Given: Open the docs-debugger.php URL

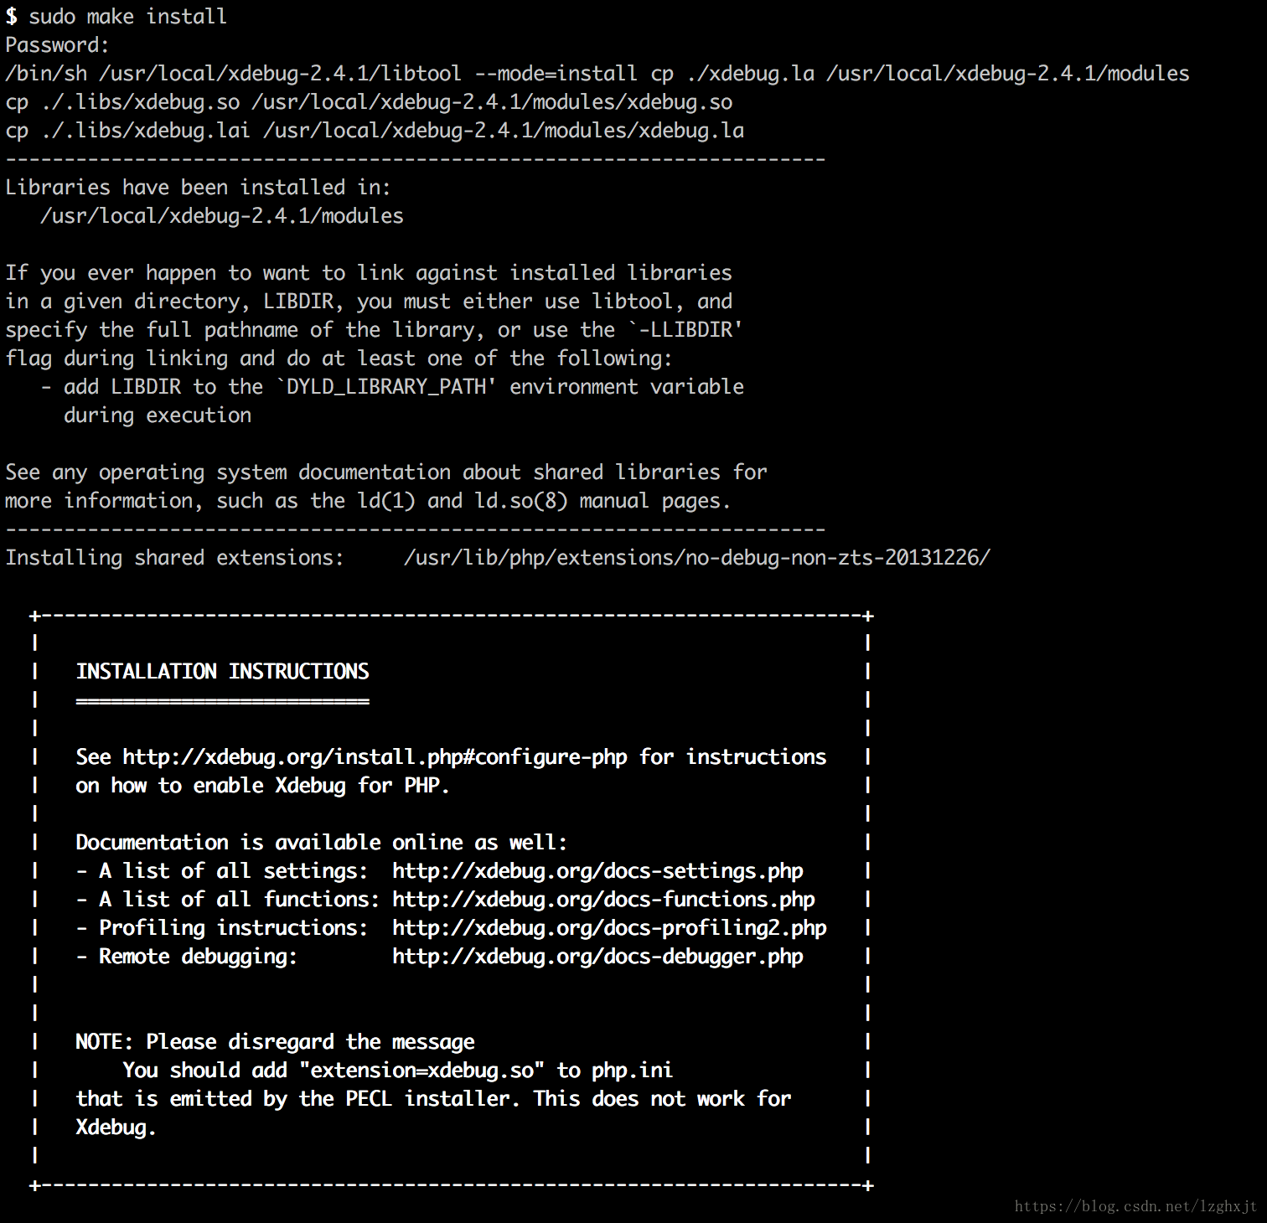Looking at the screenshot, I should point(597,957).
